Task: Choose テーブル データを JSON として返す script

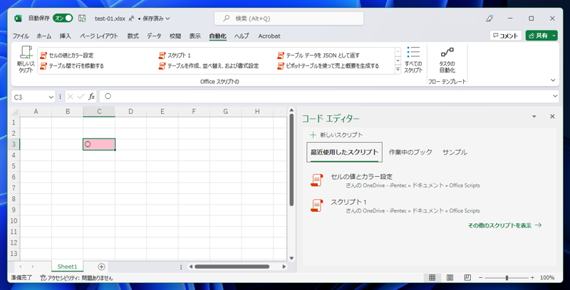Action: click(x=318, y=55)
